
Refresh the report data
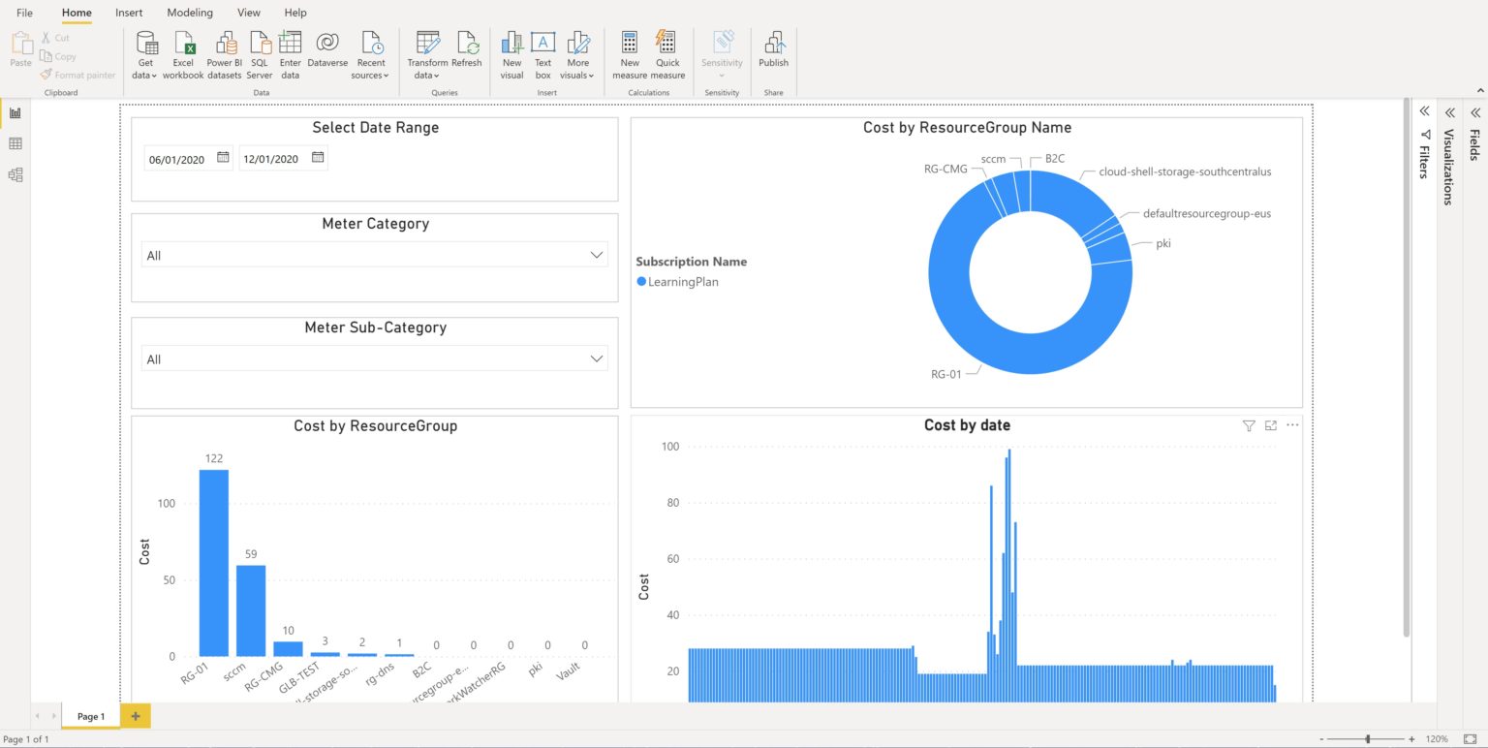pyautogui.click(x=467, y=49)
